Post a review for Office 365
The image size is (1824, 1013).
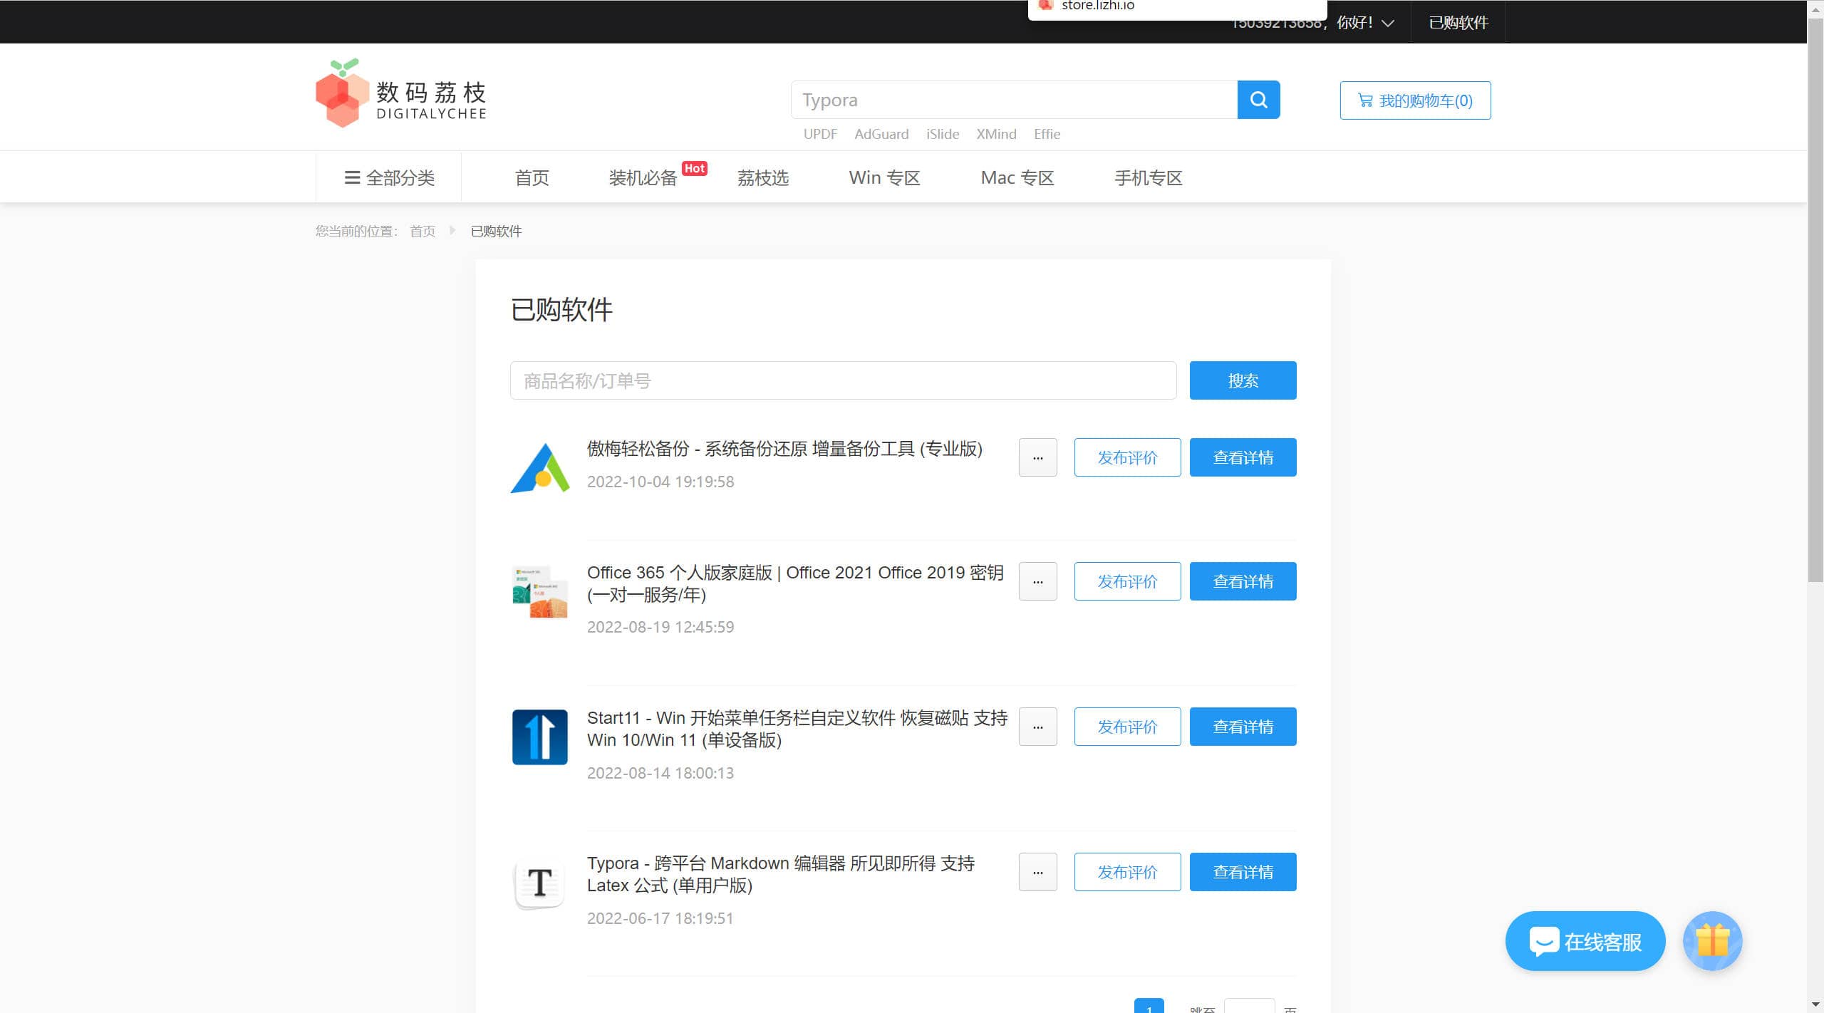(x=1127, y=581)
